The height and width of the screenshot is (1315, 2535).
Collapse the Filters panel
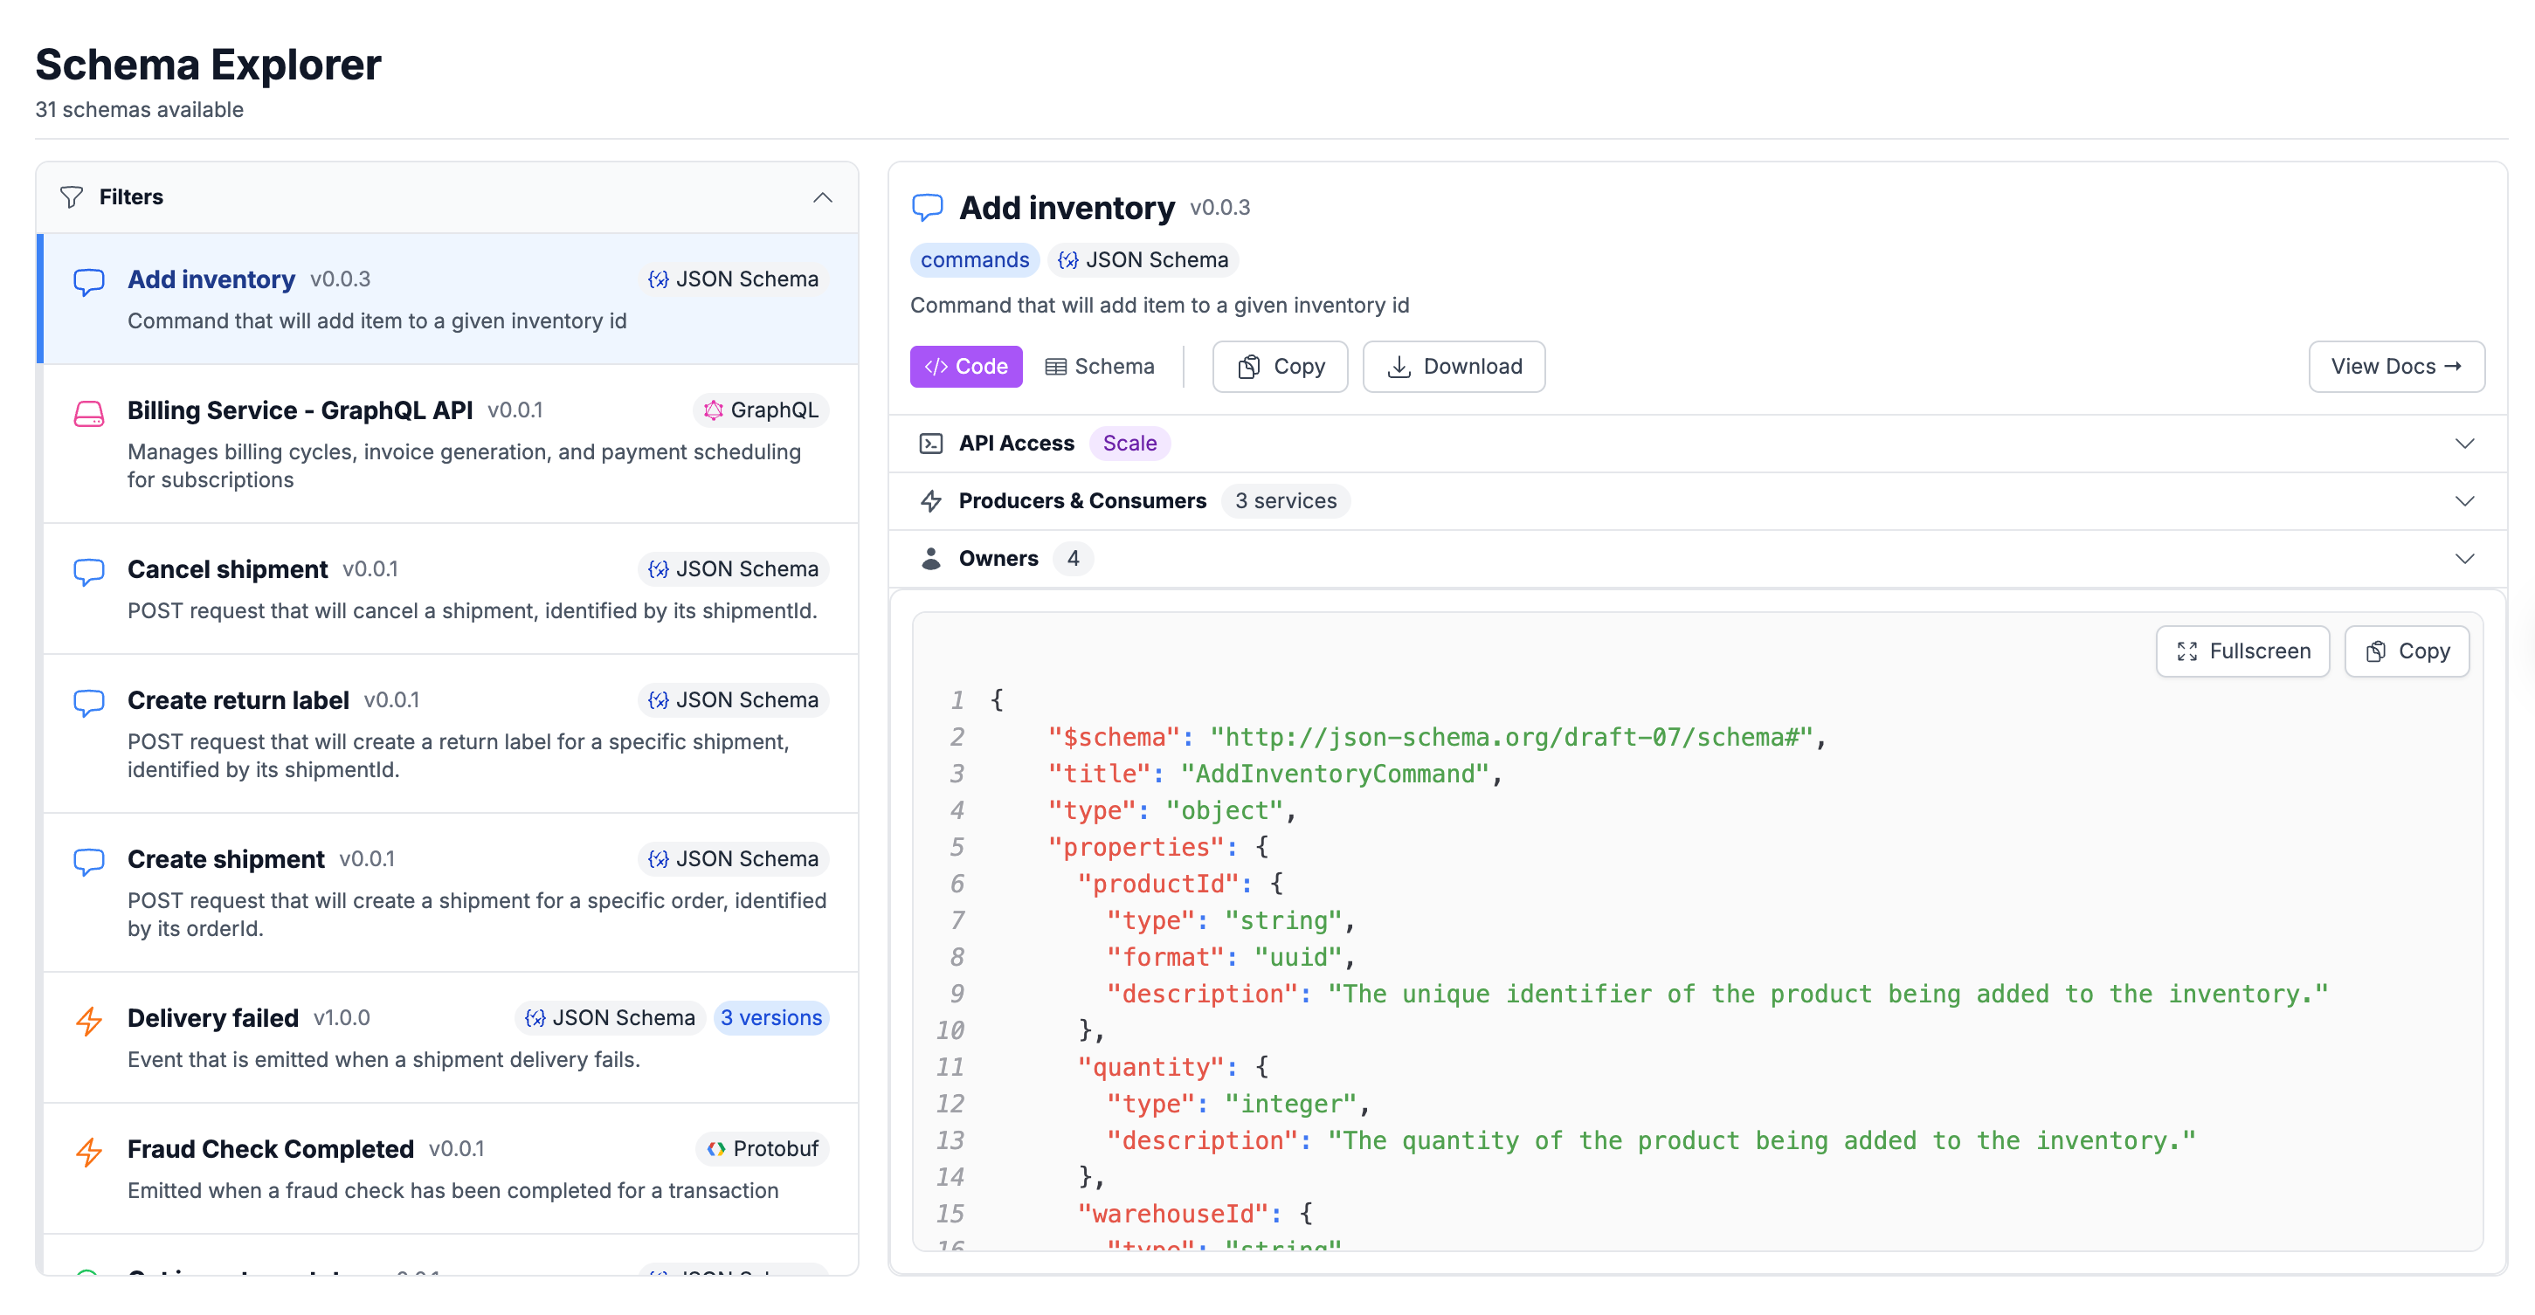click(823, 196)
